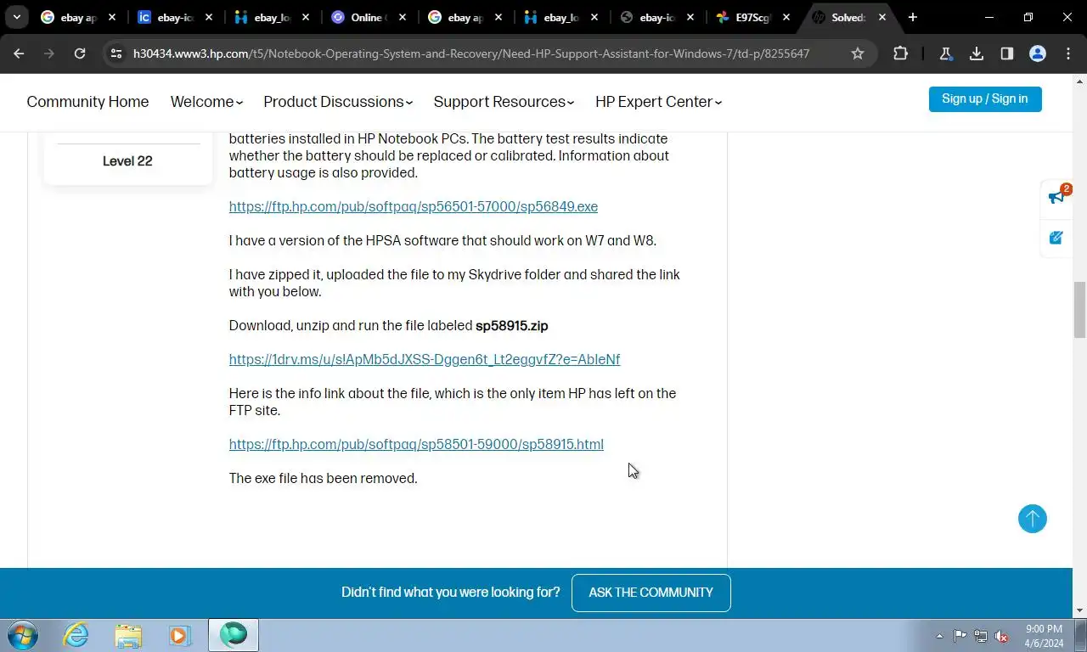
Task: Open Chrome Labs flask icon
Action: 946,53
